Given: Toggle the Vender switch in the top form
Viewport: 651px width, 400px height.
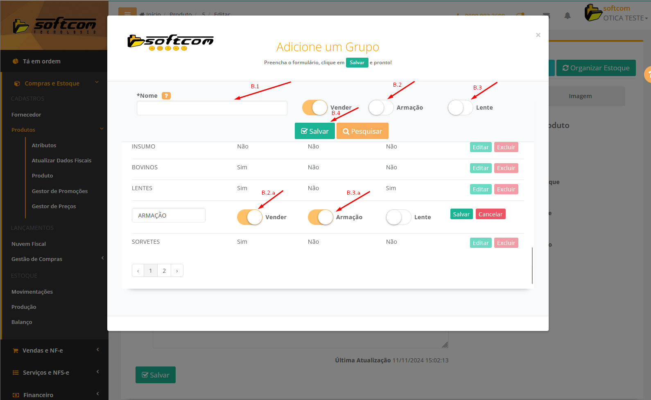Looking at the screenshot, I should point(315,108).
